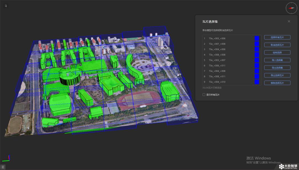Click the green cylindrical round building in the model
This screenshot has height=170, width=299.
(x=70, y=77)
